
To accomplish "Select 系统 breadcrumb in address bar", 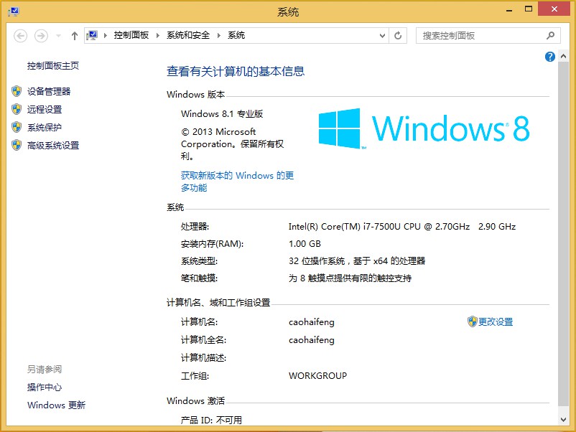I will click(236, 35).
